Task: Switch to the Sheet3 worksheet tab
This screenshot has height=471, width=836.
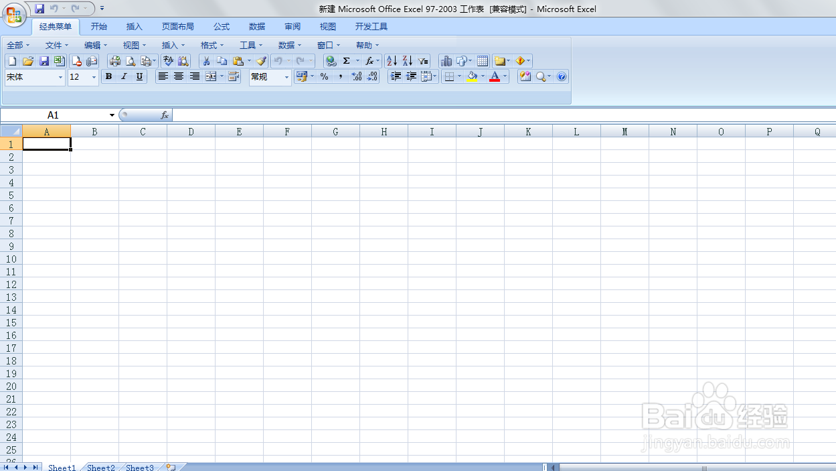Action: [x=140, y=468]
